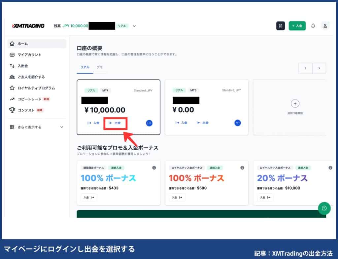This screenshot has width=338, height=259.
Task: Open the user profile icon
Action: pos(325,26)
